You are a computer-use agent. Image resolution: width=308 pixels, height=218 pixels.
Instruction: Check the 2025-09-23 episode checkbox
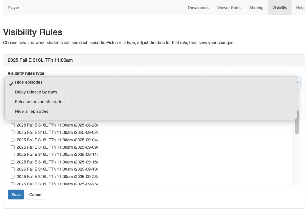click(x=12, y=177)
